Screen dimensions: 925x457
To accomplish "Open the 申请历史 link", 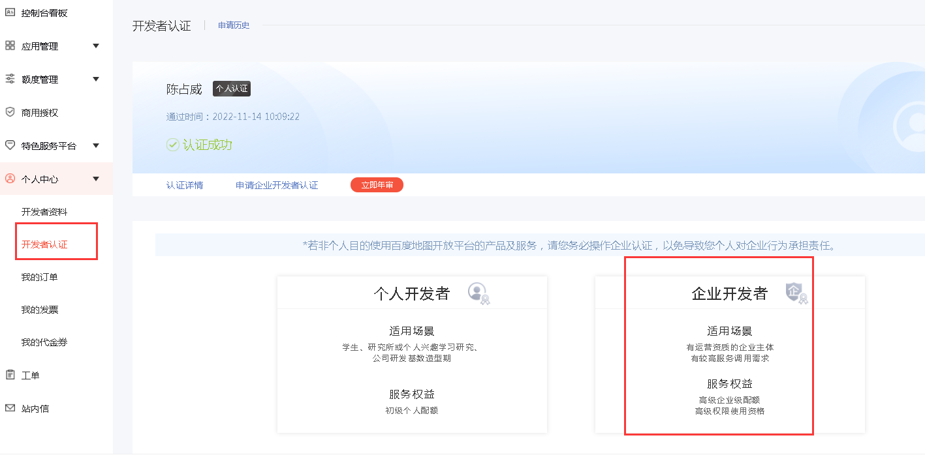I will tap(234, 25).
